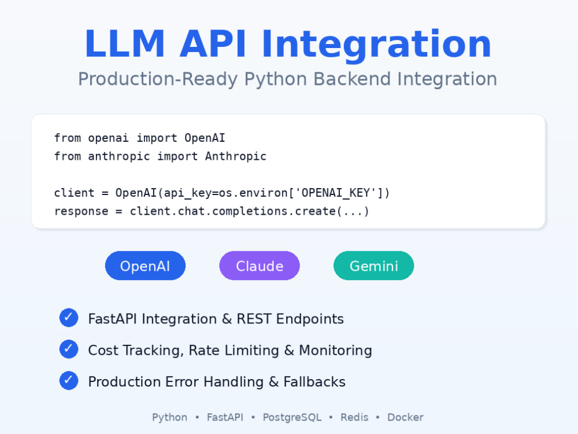Click the checkmark icon beside FastAPI Integration

coord(69,318)
